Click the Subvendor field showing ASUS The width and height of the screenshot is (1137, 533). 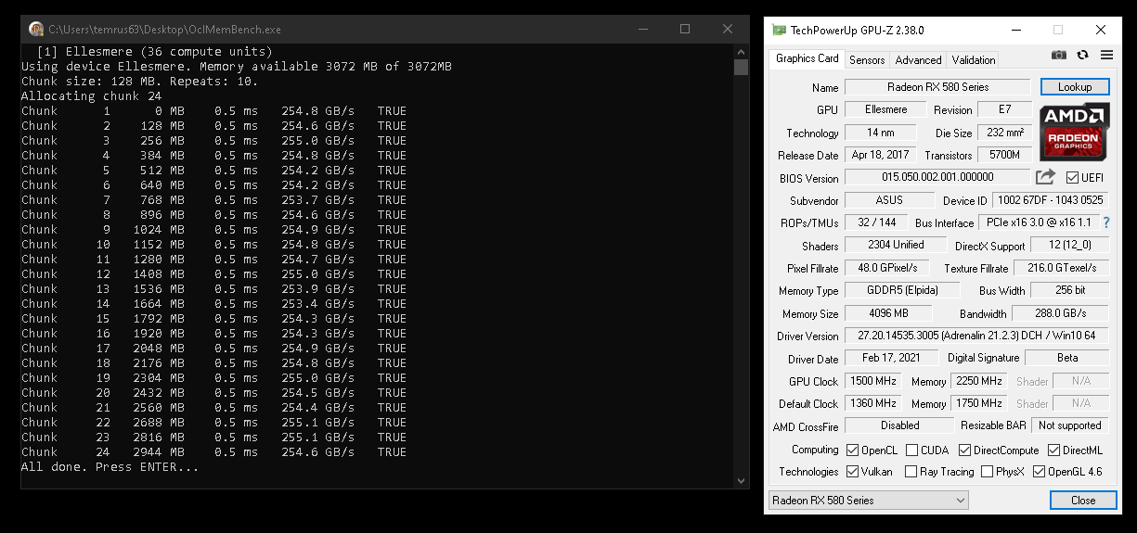[888, 200]
